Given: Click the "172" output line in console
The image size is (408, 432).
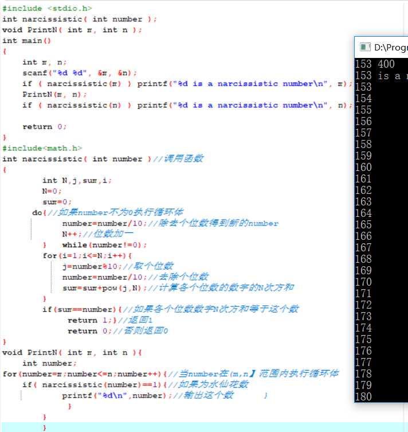Looking at the screenshot, I should click(363, 305).
